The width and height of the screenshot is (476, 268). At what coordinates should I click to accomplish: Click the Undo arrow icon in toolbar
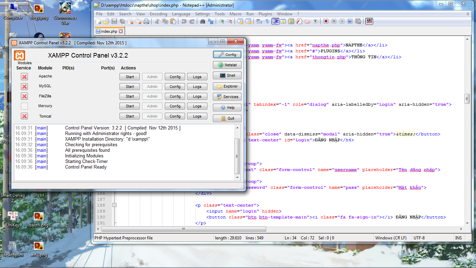184,21
